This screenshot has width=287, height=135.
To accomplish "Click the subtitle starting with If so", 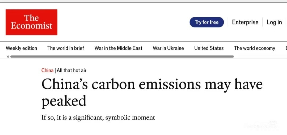I will tap(98, 117).
